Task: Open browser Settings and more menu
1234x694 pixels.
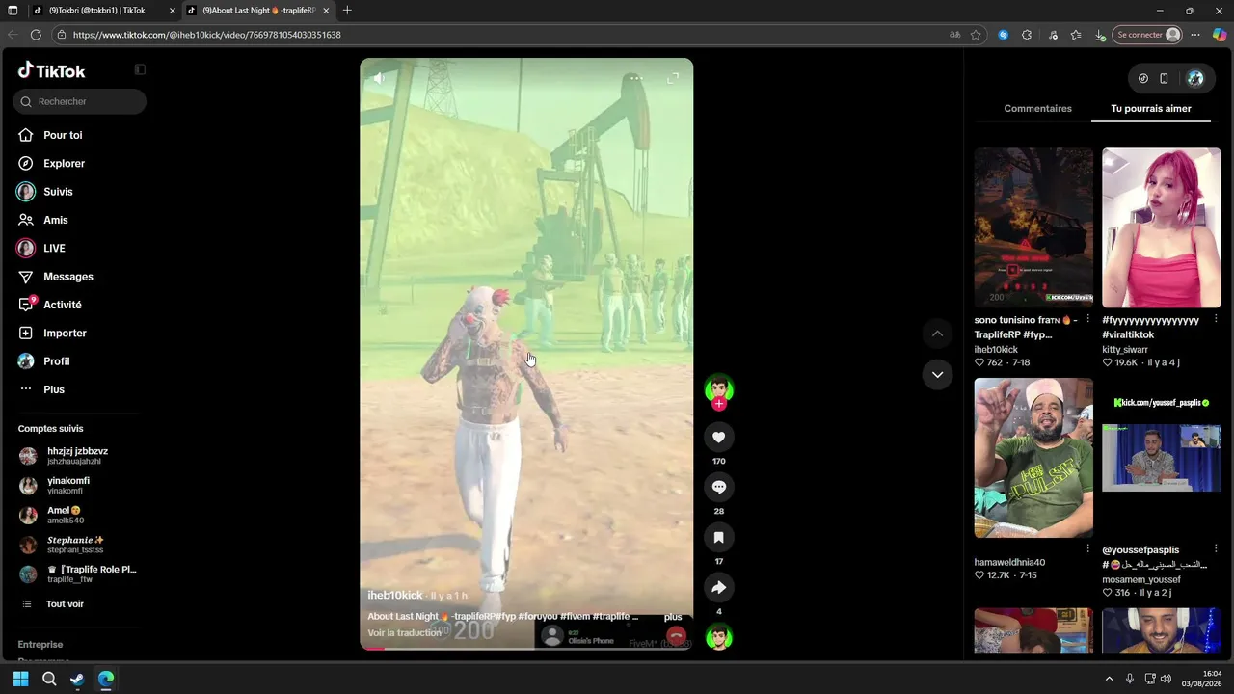Action: (1195, 35)
